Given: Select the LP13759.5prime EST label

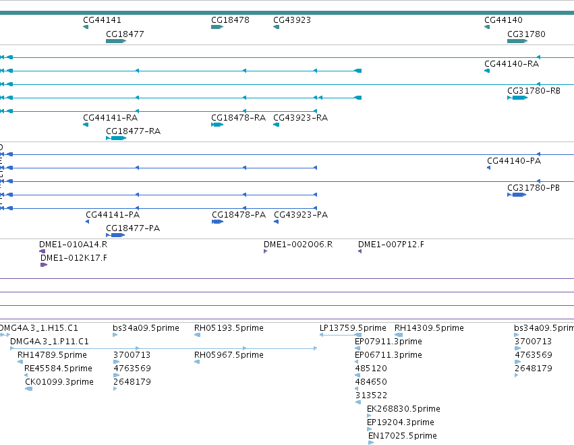Looking at the screenshot, I should pos(353,328).
